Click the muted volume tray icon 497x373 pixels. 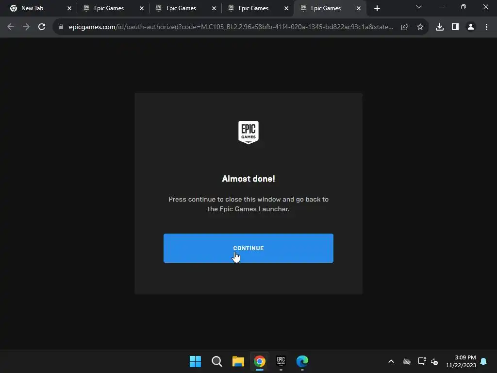(434, 361)
